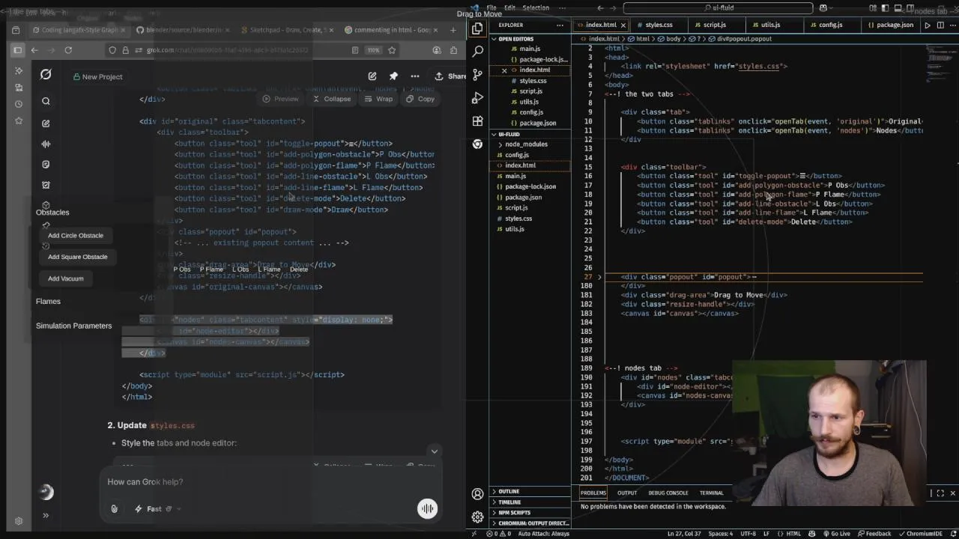Switch to styles.css editor tab

pyautogui.click(x=659, y=25)
